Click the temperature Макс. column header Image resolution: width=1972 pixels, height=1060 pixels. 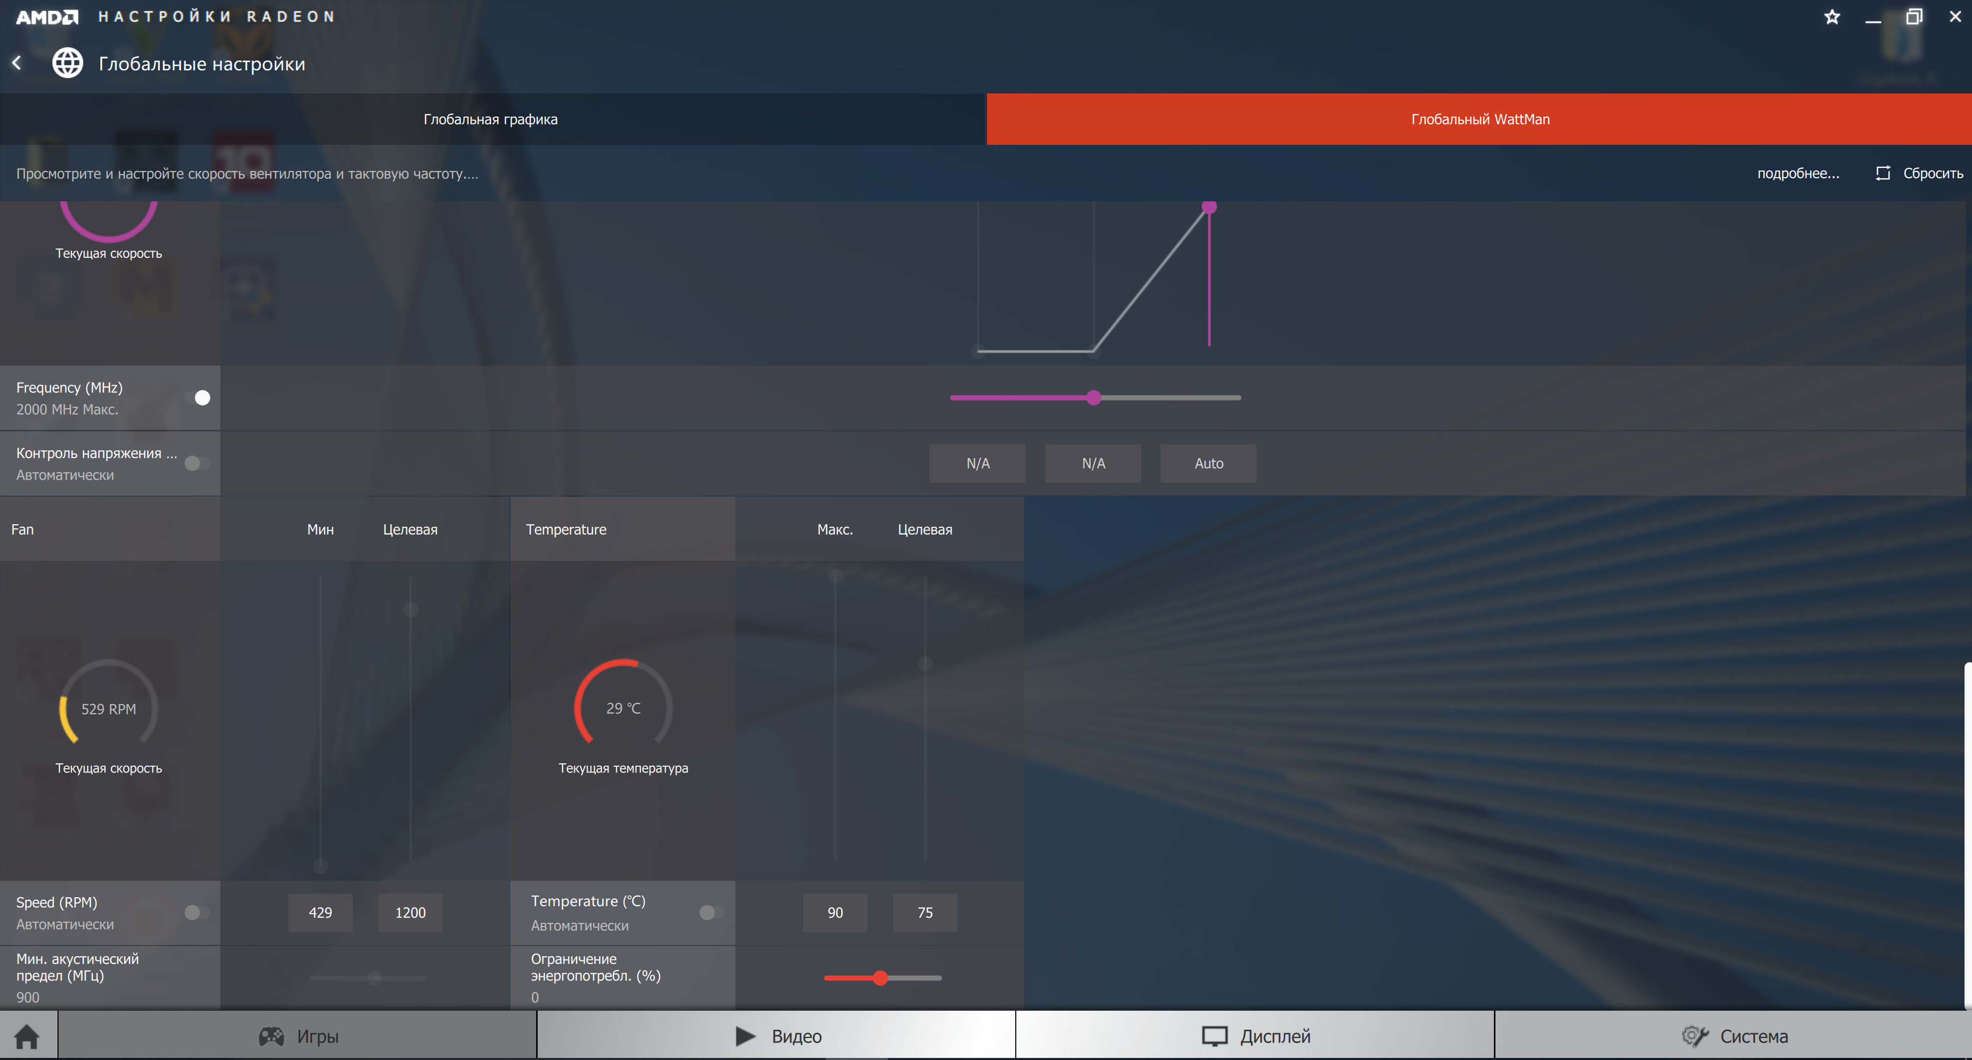[835, 529]
